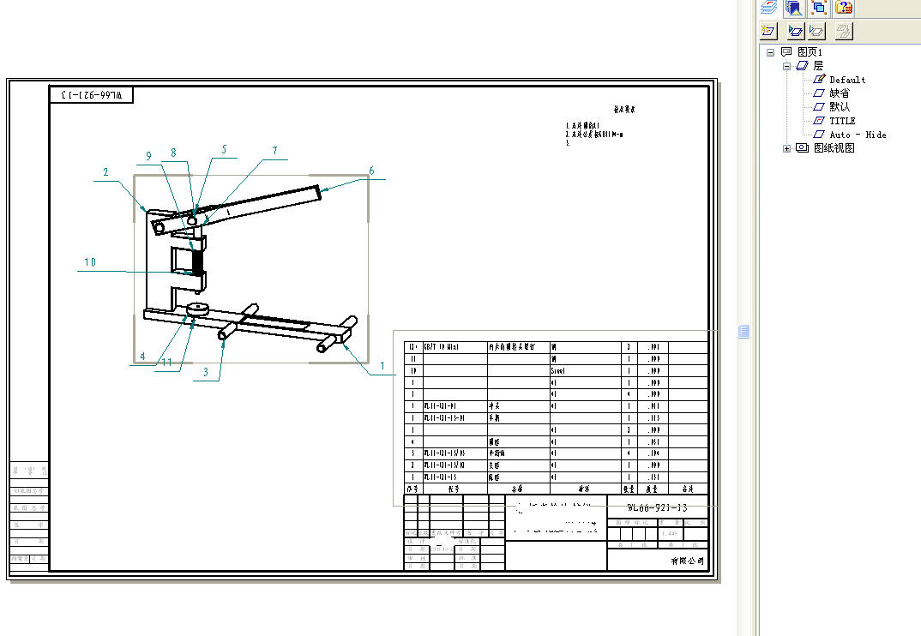Collapse the 层 layers node

[786, 66]
